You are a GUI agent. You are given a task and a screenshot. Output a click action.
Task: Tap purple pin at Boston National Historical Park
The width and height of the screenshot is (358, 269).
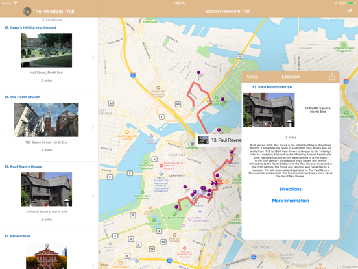click(x=223, y=99)
